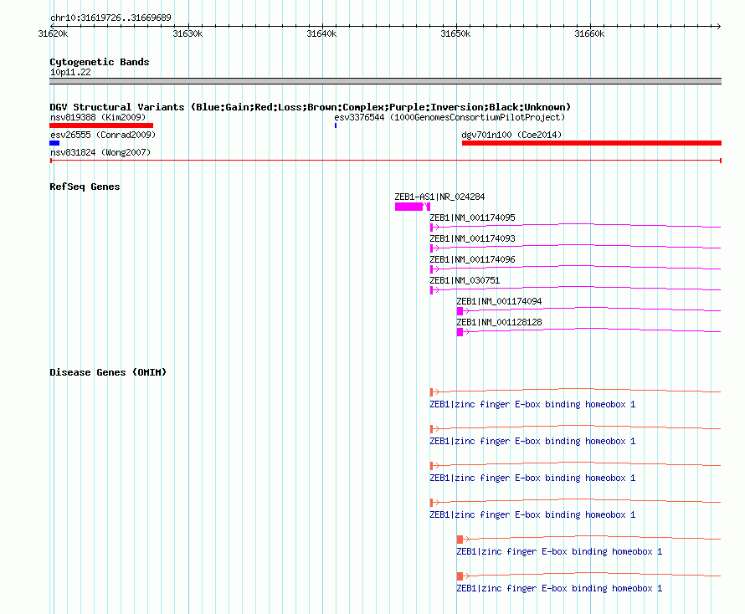The width and height of the screenshot is (745, 614).
Task: Select the blue esv26555 gain bar
Action: tap(54, 143)
